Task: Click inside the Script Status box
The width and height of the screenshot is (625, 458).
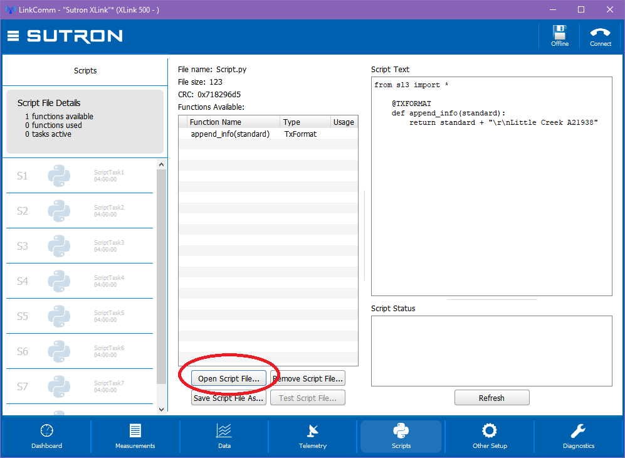Action: click(x=491, y=351)
